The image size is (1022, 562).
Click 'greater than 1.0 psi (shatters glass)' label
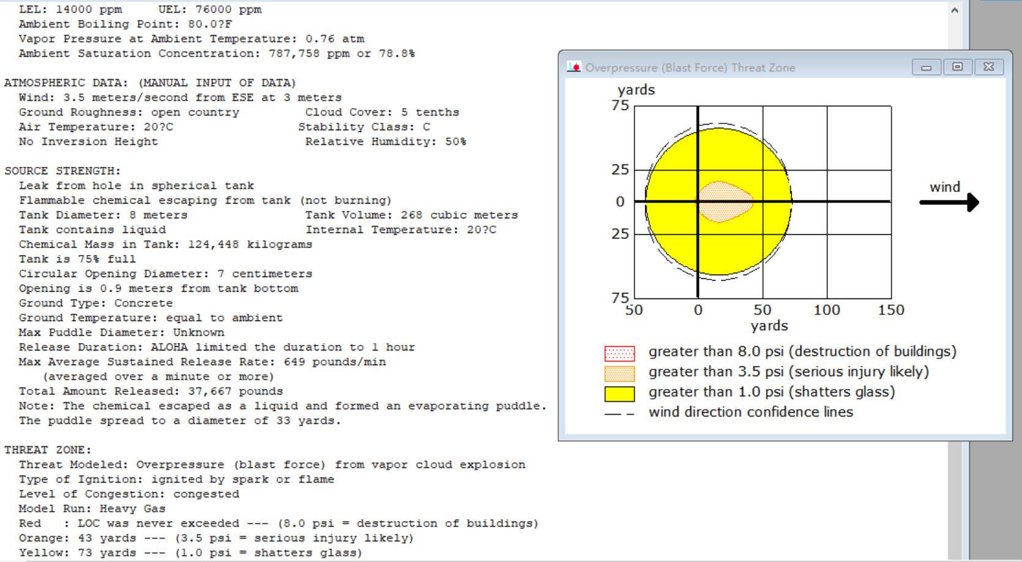pyautogui.click(x=772, y=392)
